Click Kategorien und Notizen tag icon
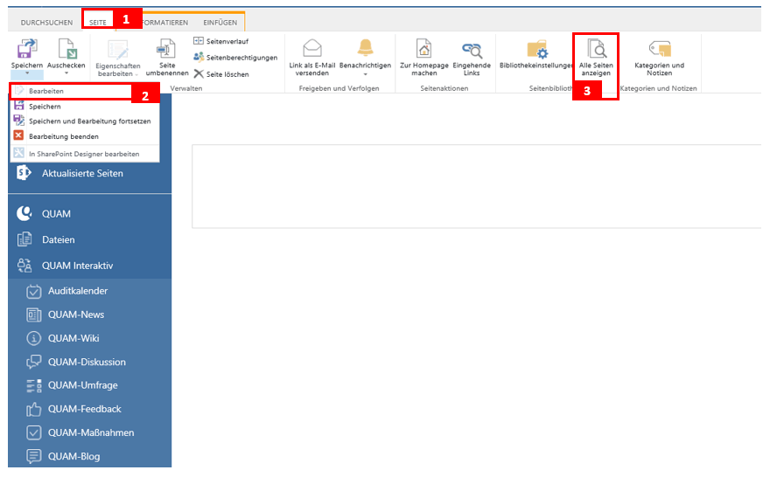Viewport: 770px width, 477px height. (x=660, y=49)
